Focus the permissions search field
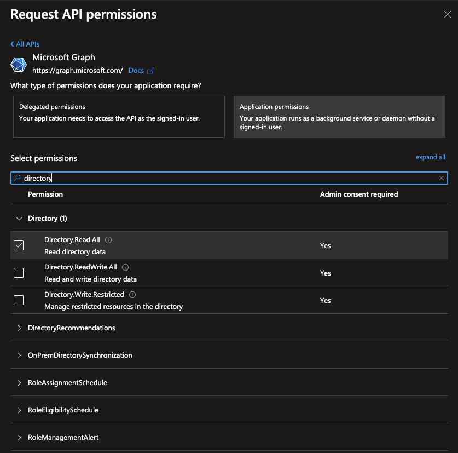Viewport: 458px width, 453px height. point(229,178)
